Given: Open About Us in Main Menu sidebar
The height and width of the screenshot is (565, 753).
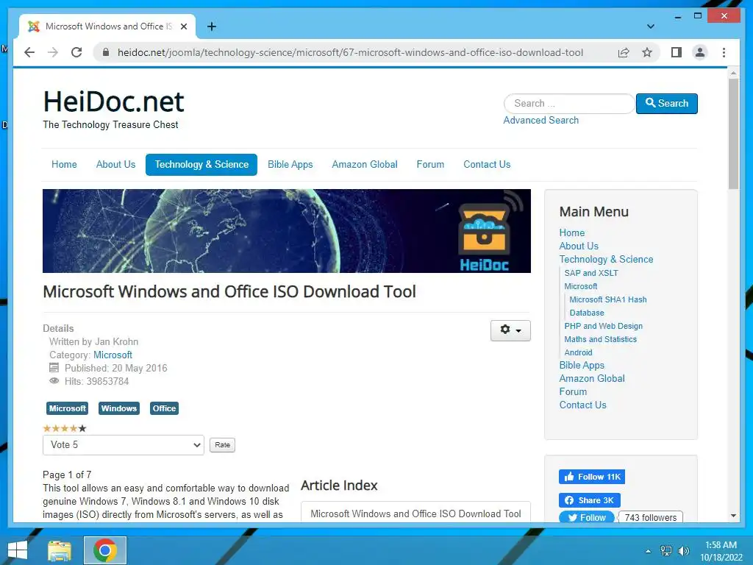Looking at the screenshot, I should click(x=579, y=246).
